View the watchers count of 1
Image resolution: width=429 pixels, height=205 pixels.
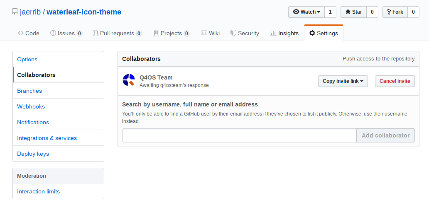[330, 12]
